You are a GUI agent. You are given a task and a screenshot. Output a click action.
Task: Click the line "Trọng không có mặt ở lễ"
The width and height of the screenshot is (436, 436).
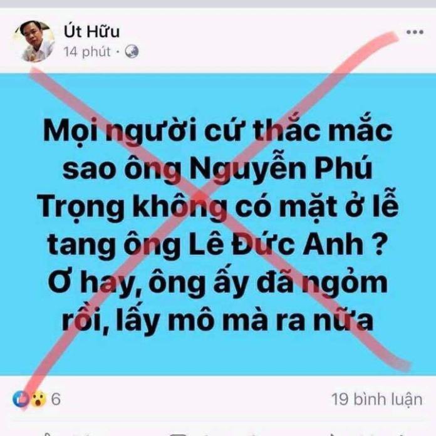pos(218,207)
